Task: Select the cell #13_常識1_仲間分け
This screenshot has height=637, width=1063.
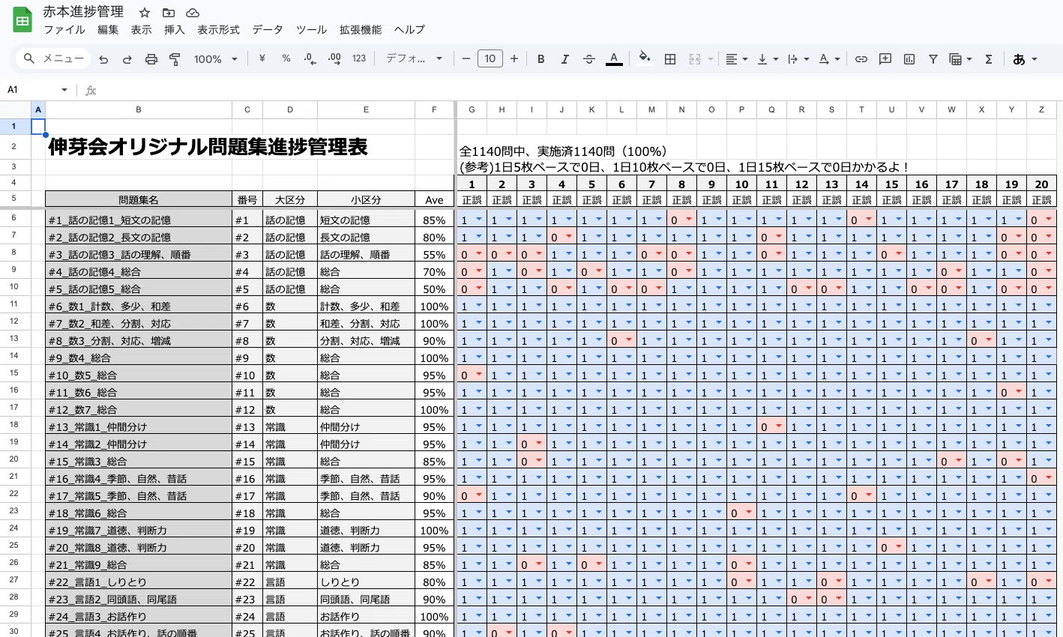Action: (139, 426)
